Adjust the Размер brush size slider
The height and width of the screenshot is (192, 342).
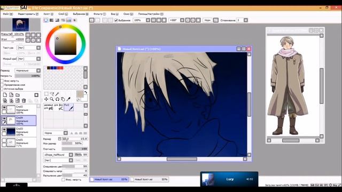pos(75,139)
